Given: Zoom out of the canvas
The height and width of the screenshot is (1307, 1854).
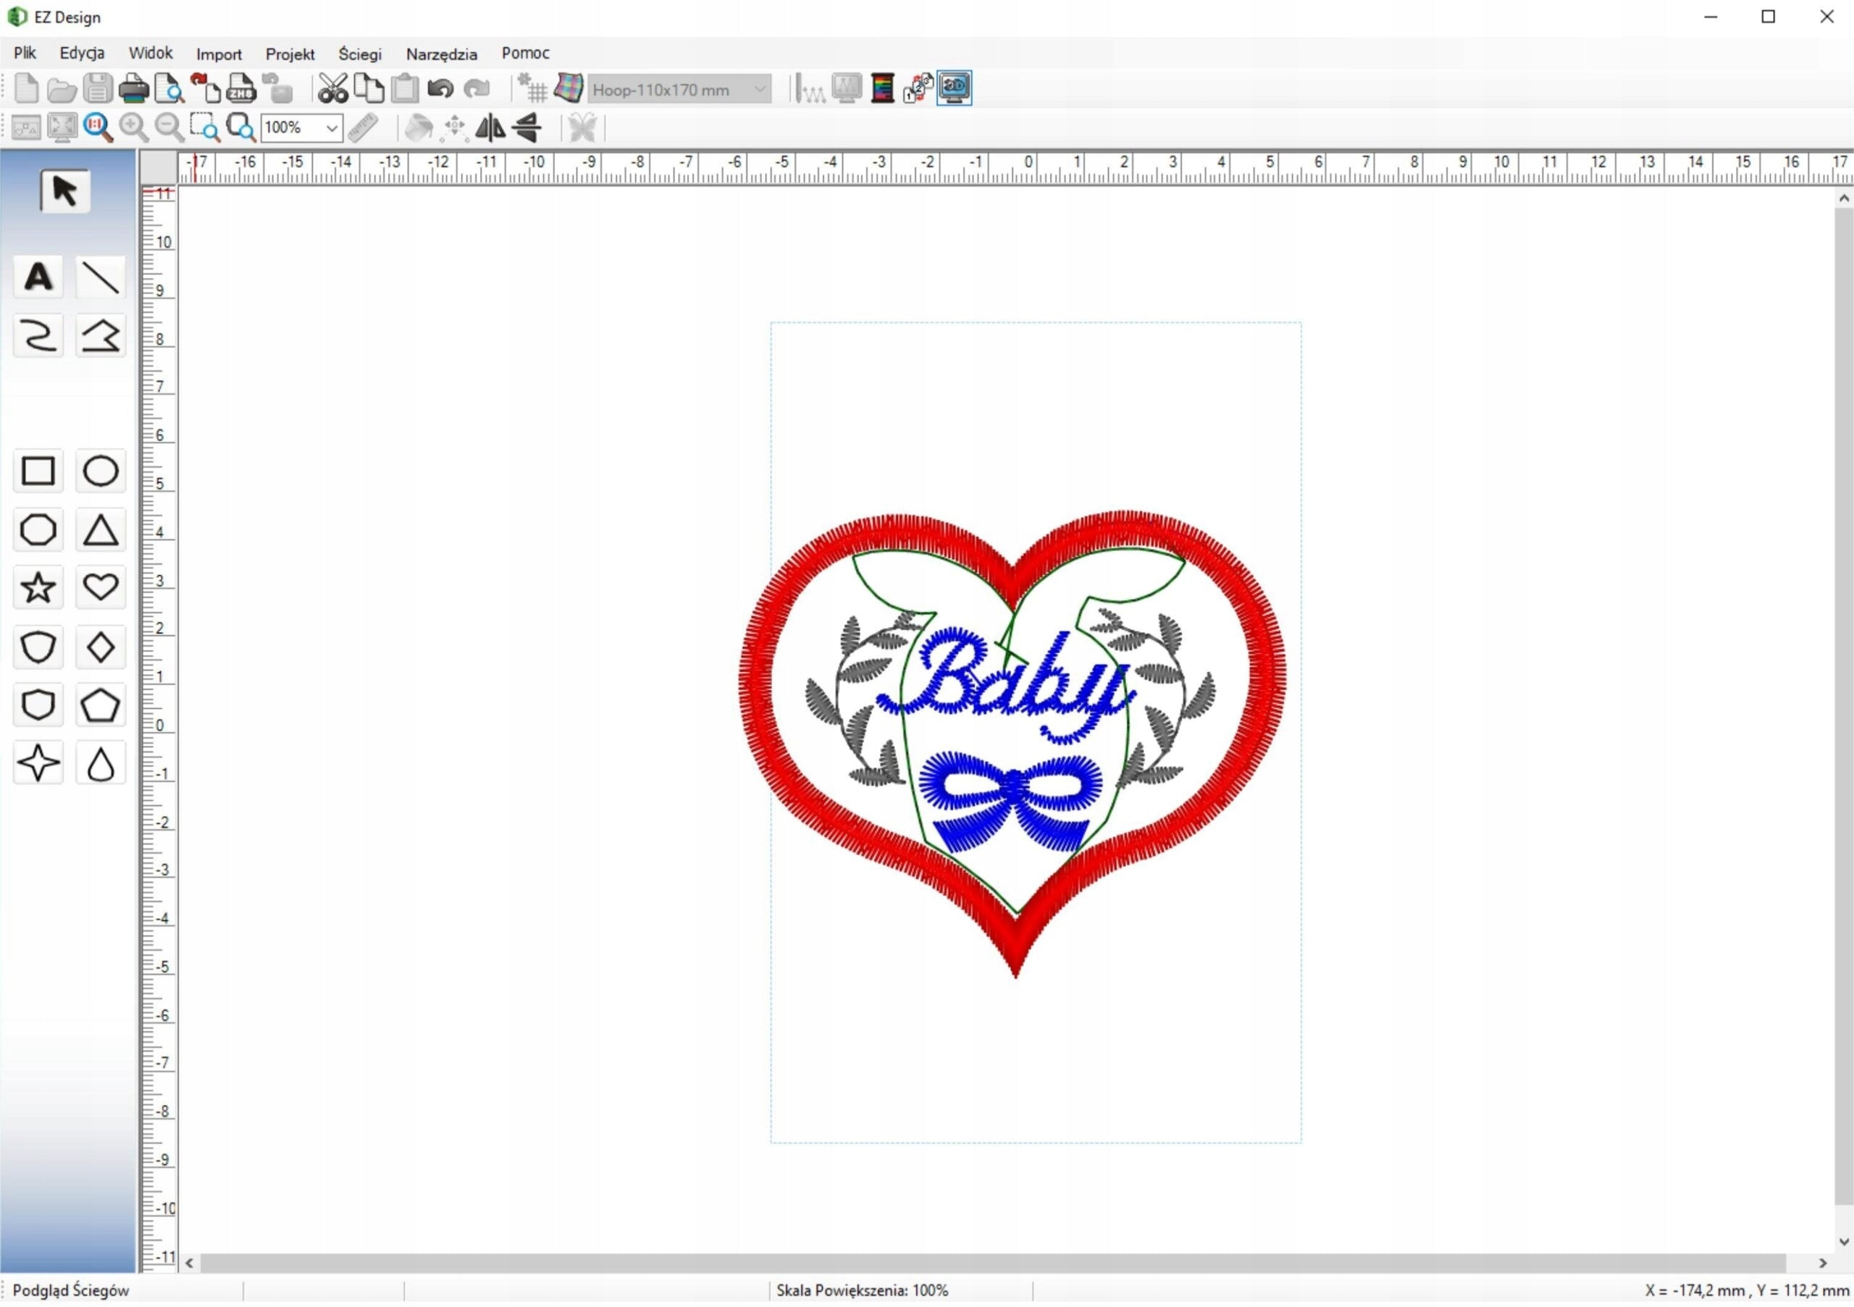Looking at the screenshot, I should tap(169, 127).
